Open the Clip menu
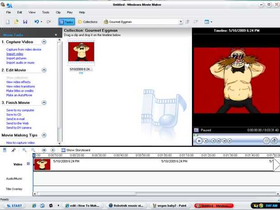Viewport: 280px width, 210px height. 58,12
